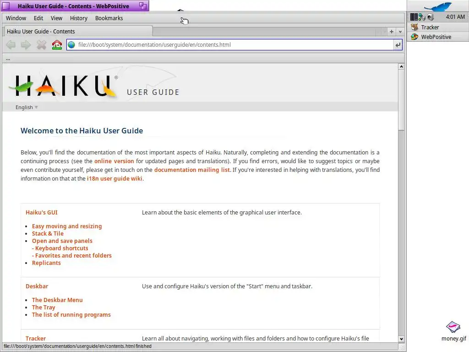469x352 pixels.
Task: Open the tab list dropdown arrow
Action: 400,32
